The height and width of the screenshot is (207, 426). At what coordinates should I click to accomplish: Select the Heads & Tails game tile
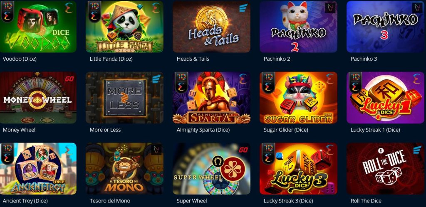211,27
